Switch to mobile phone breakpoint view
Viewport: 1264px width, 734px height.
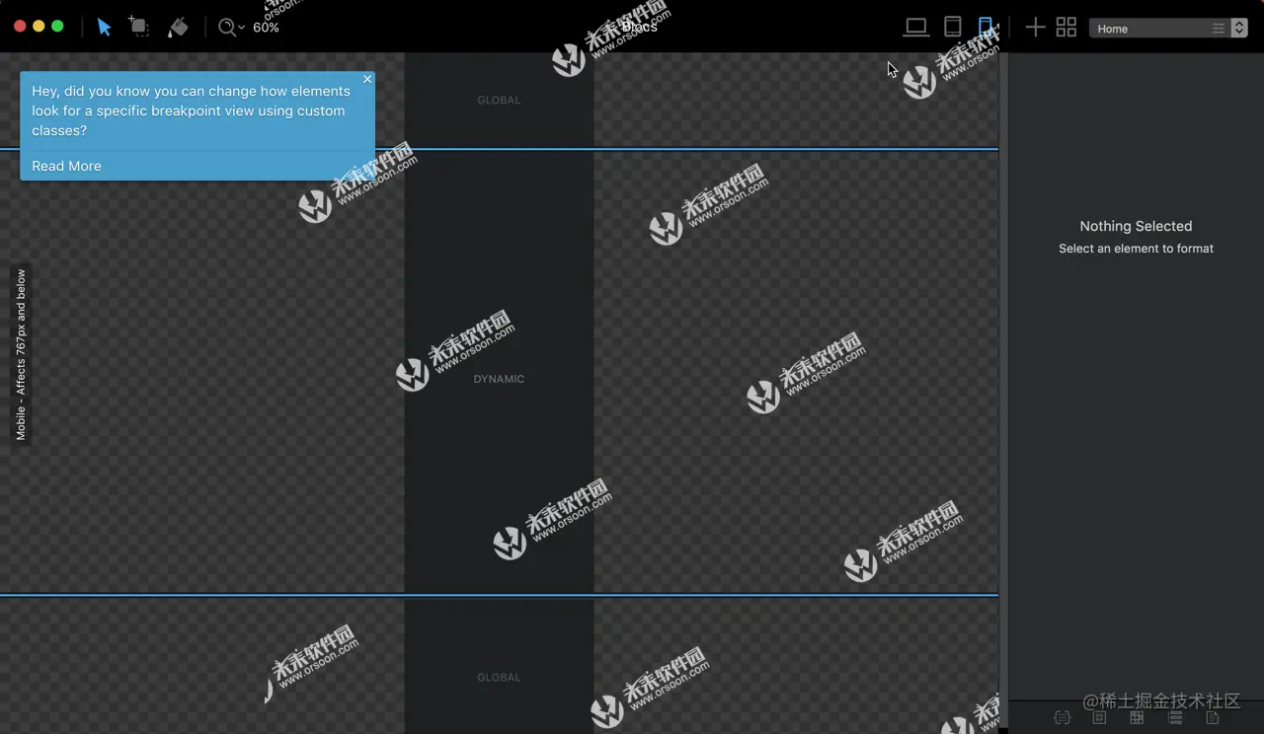tap(986, 27)
